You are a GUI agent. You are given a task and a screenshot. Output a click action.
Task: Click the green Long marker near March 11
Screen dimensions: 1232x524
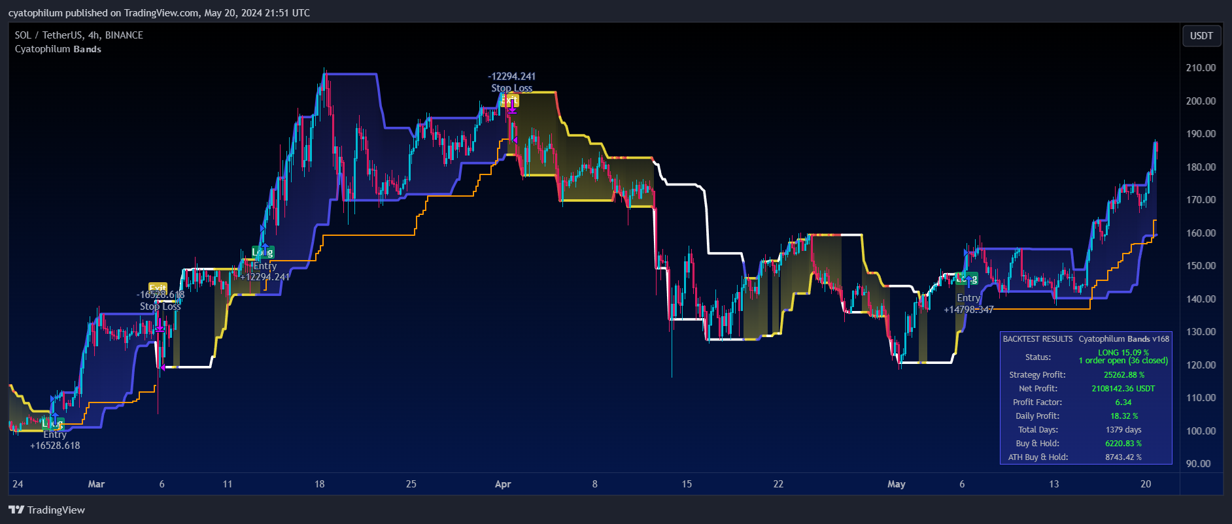263,252
